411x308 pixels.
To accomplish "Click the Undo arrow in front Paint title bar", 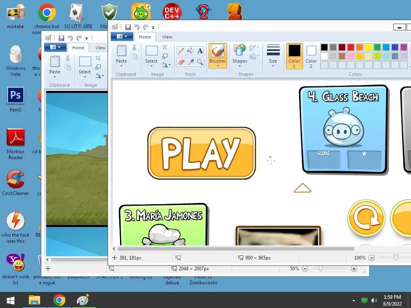I will pyautogui.click(x=137, y=27).
